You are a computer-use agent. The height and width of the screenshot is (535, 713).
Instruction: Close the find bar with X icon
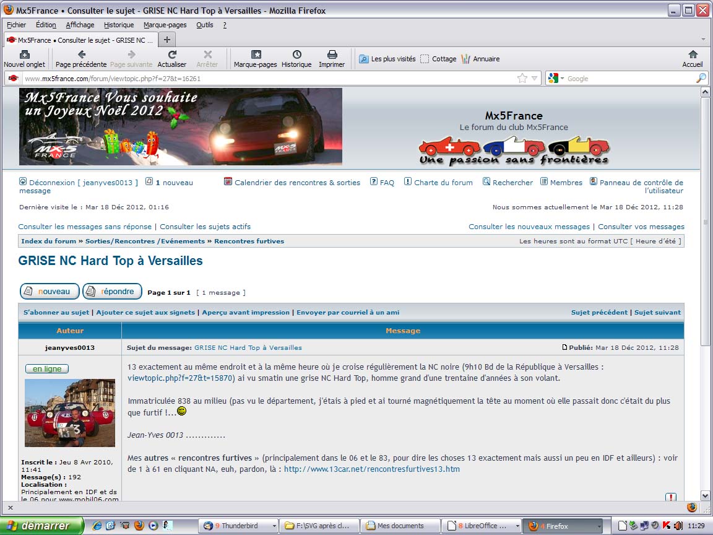[x=11, y=508]
